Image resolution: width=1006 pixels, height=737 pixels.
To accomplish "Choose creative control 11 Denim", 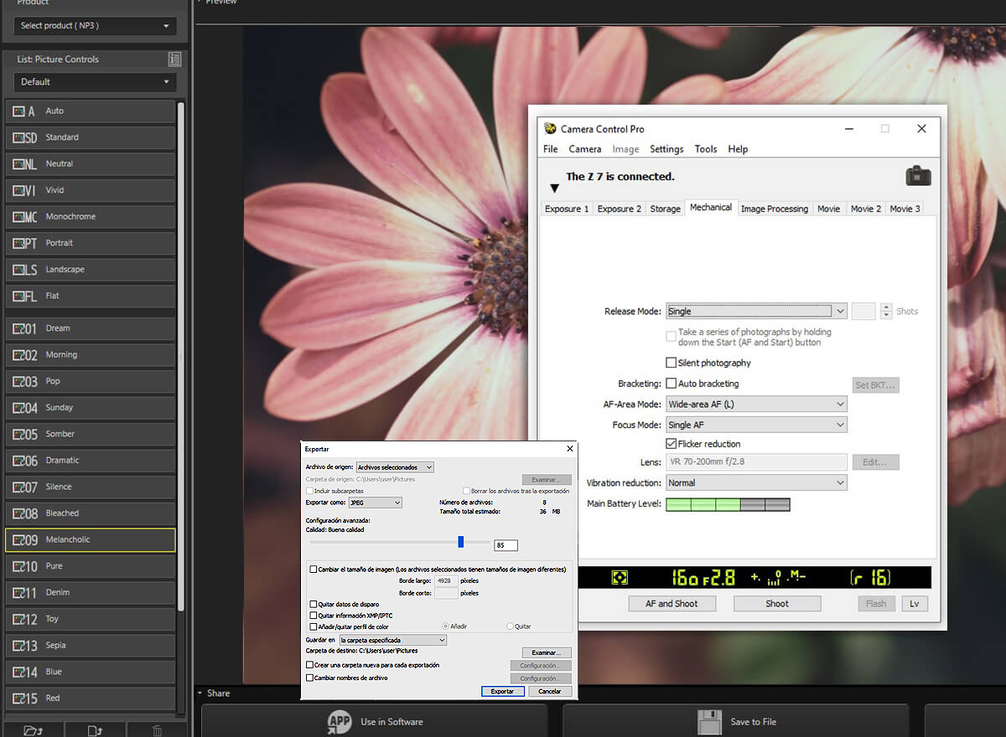I will click(91, 593).
